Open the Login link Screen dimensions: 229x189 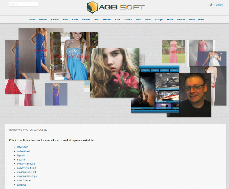tap(219, 5)
